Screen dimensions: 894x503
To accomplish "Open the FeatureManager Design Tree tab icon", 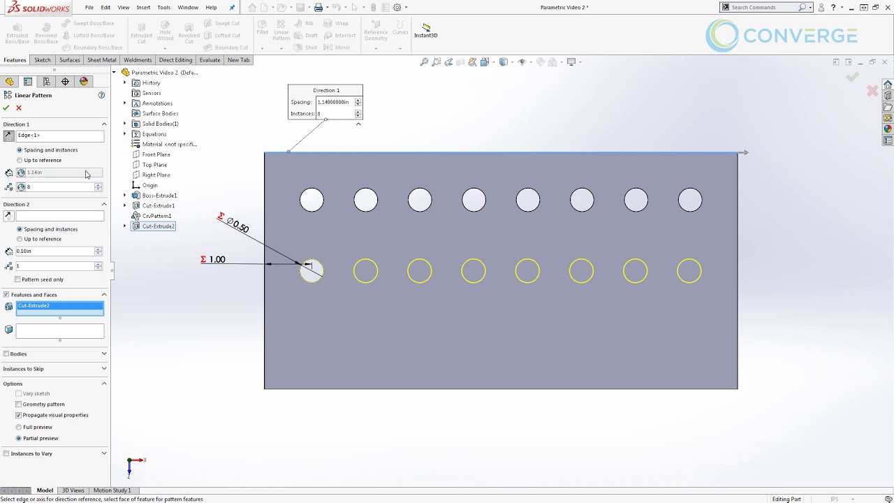I will (x=10, y=82).
